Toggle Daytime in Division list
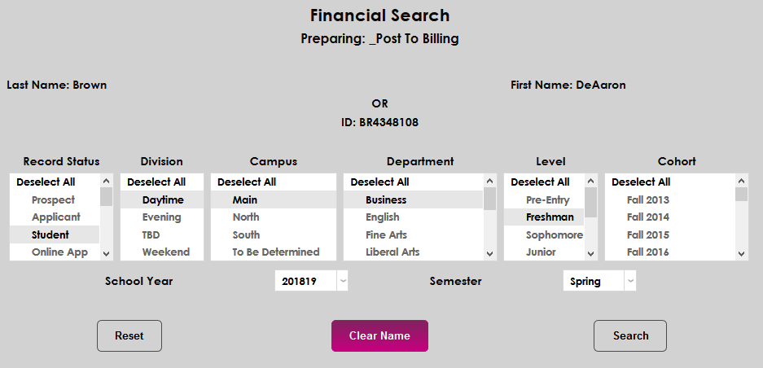The width and height of the screenshot is (763, 368). point(163,199)
